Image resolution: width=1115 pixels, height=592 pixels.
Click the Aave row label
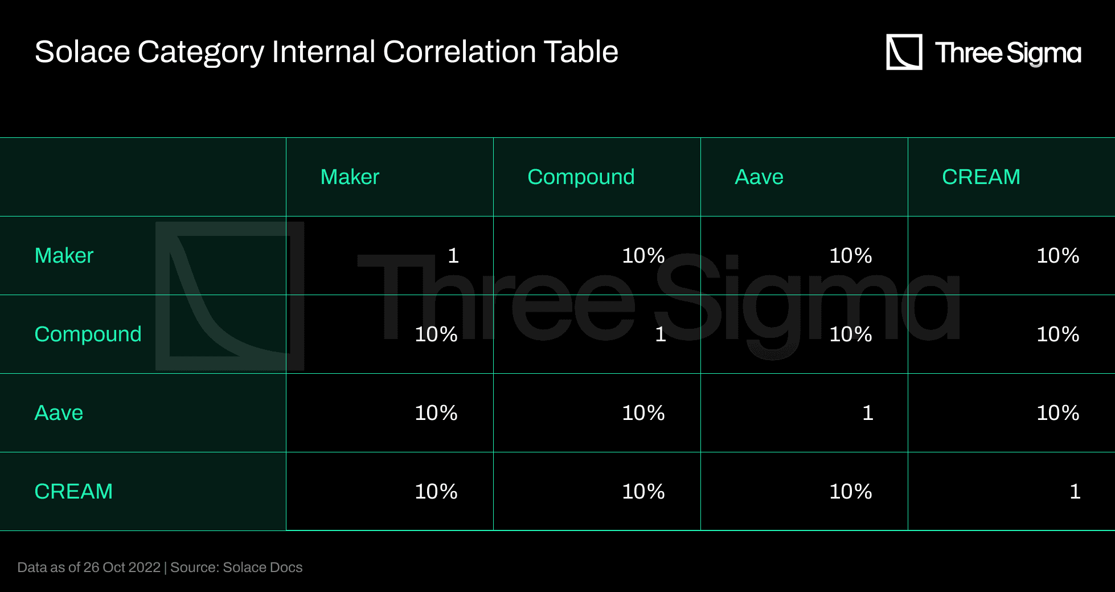[x=59, y=413]
